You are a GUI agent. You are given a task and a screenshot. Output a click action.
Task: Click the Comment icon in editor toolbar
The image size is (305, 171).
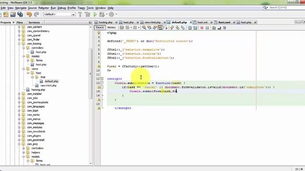[214, 28]
